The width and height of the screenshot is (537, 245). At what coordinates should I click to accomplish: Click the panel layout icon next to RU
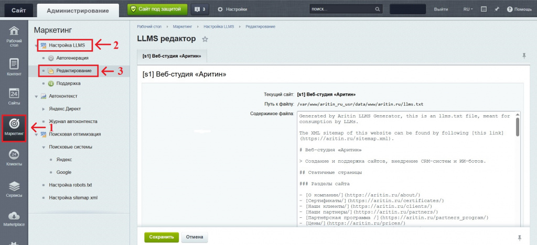[x=484, y=9]
